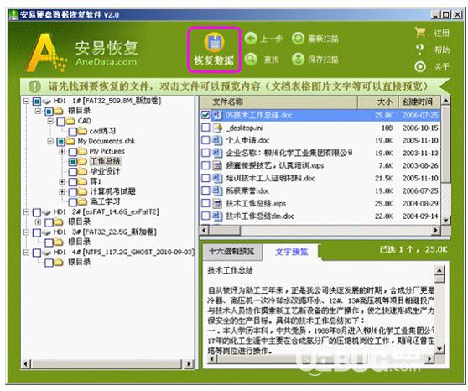Switch to the 十六进制预览 tab
This screenshot has height=391, width=468.
231,251
